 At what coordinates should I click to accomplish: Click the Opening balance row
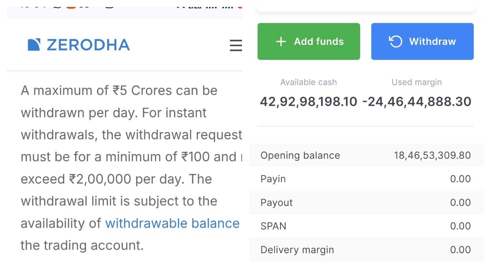pos(364,155)
